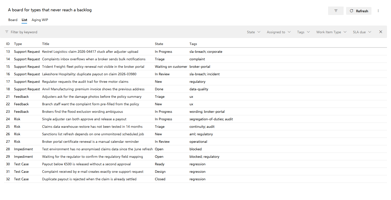Click the Tags column header in the table
The image size is (391, 200).
(193, 44)
